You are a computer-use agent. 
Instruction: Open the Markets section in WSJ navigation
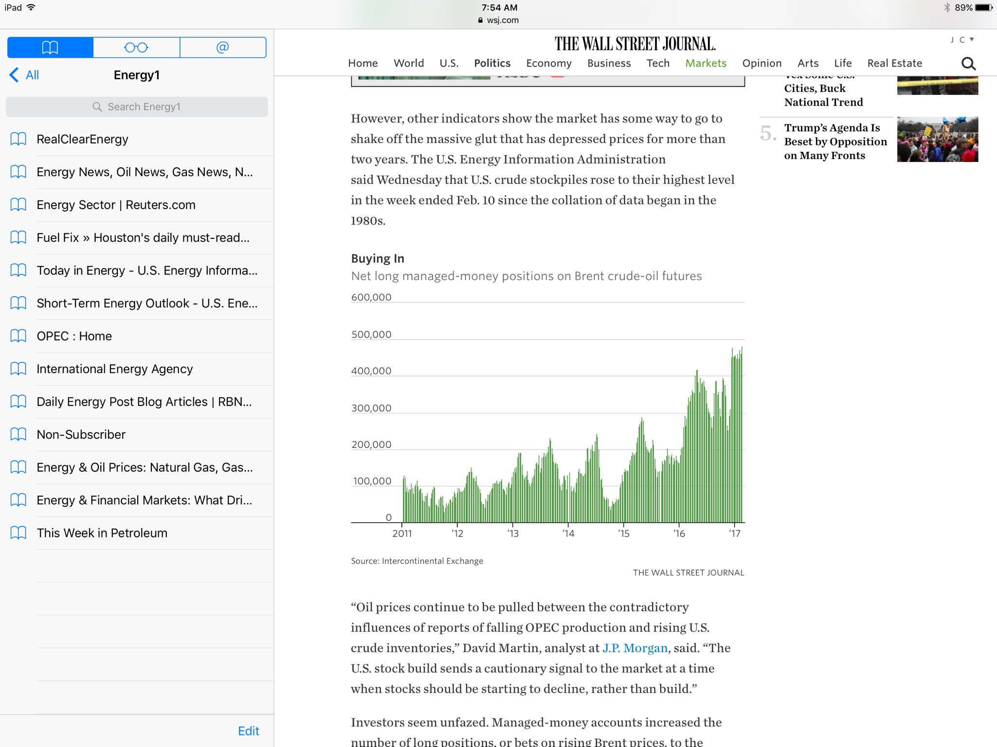706,63
